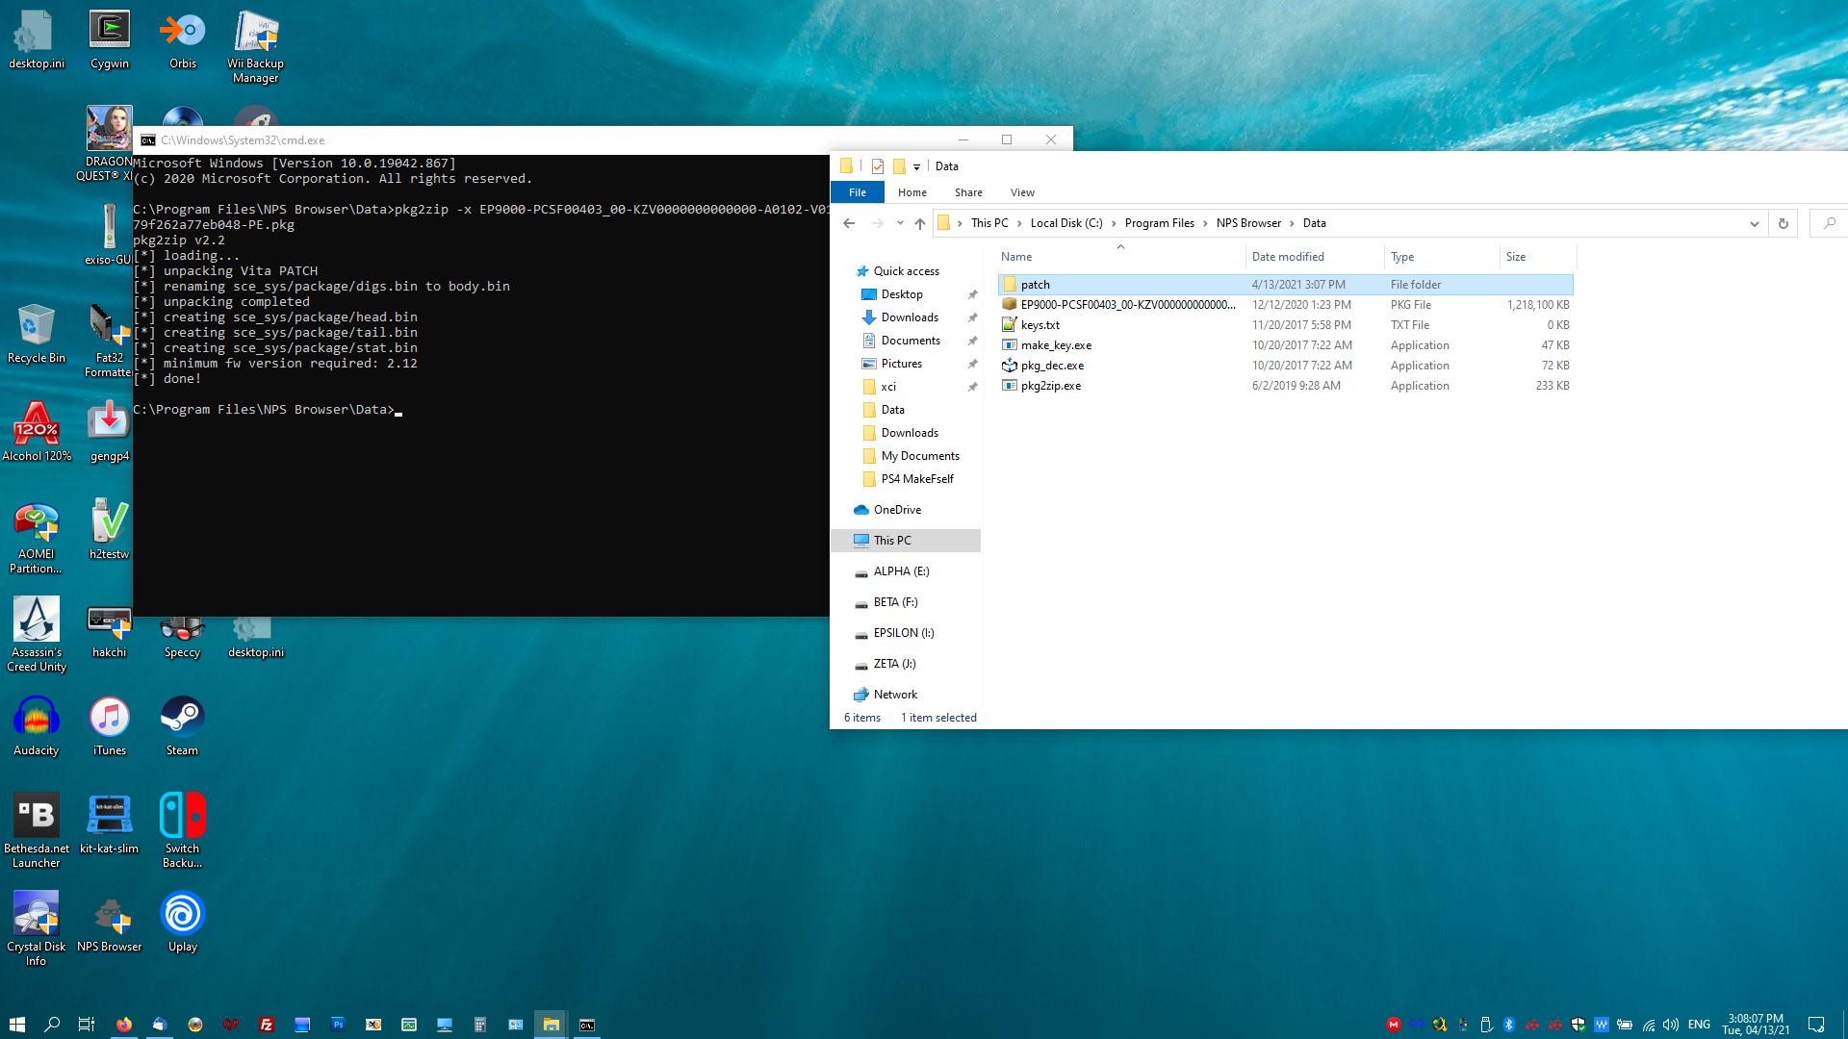Open address bar history dropdown
The image size is (1848, 1039).
tap(1755, 223)
